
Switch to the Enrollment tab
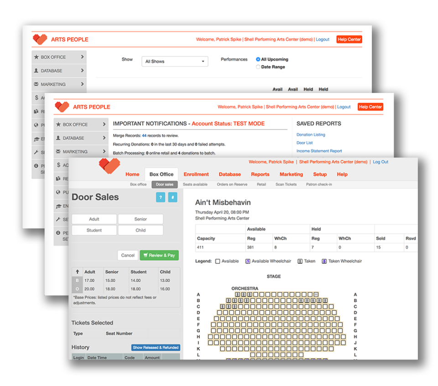pos(196,174)
